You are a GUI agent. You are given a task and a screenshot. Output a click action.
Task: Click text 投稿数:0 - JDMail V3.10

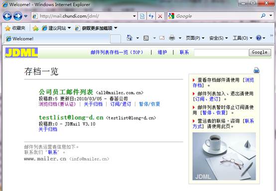(x=67, y=124)
